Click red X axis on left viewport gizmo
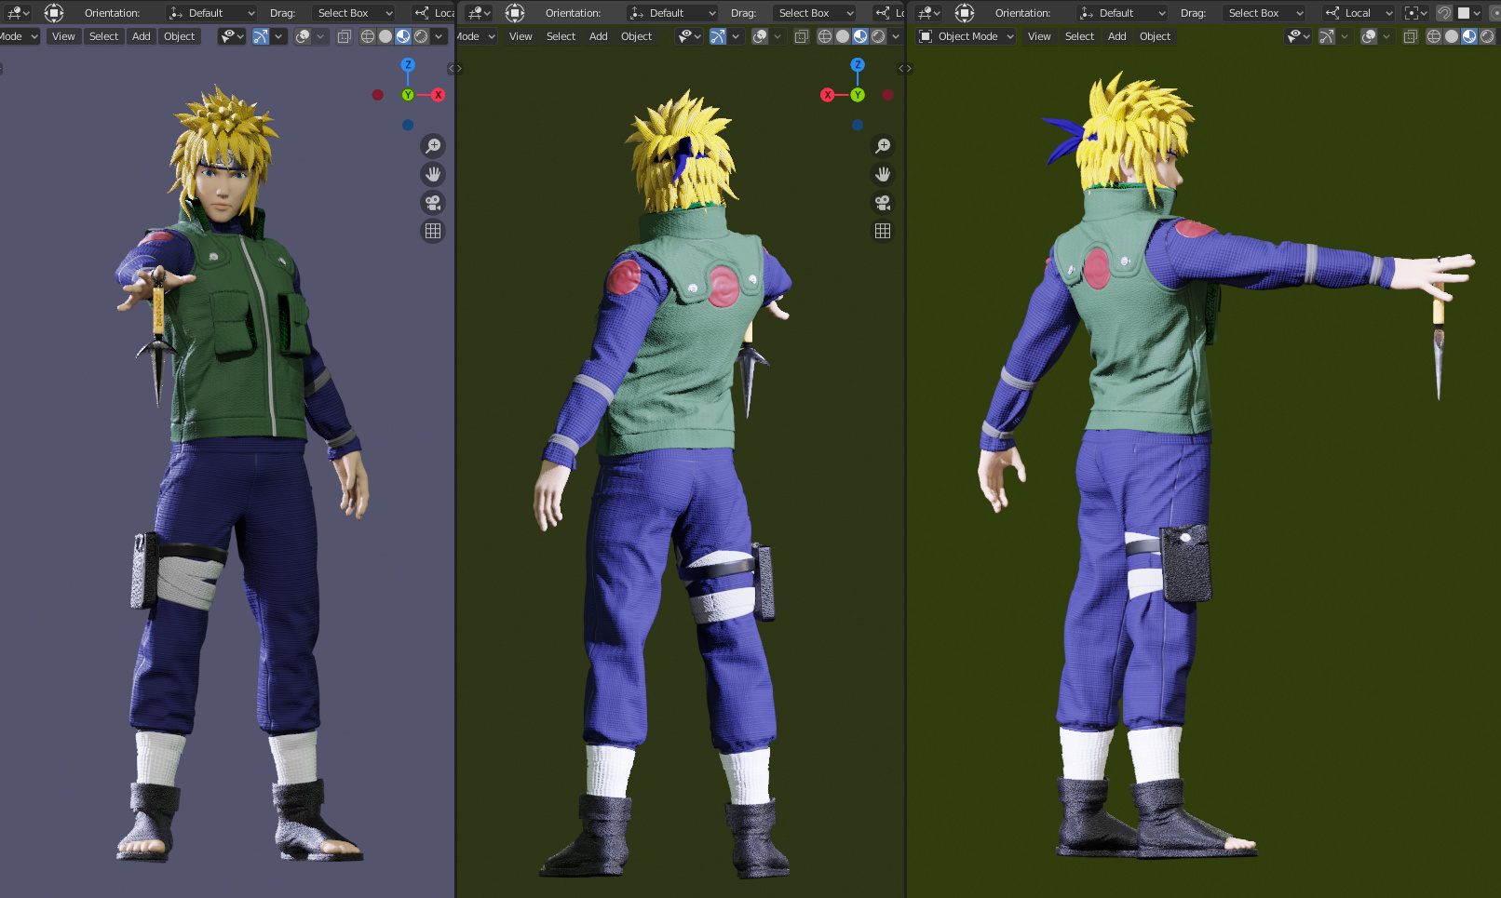1501x898 pixels. (x=438, y=95)
